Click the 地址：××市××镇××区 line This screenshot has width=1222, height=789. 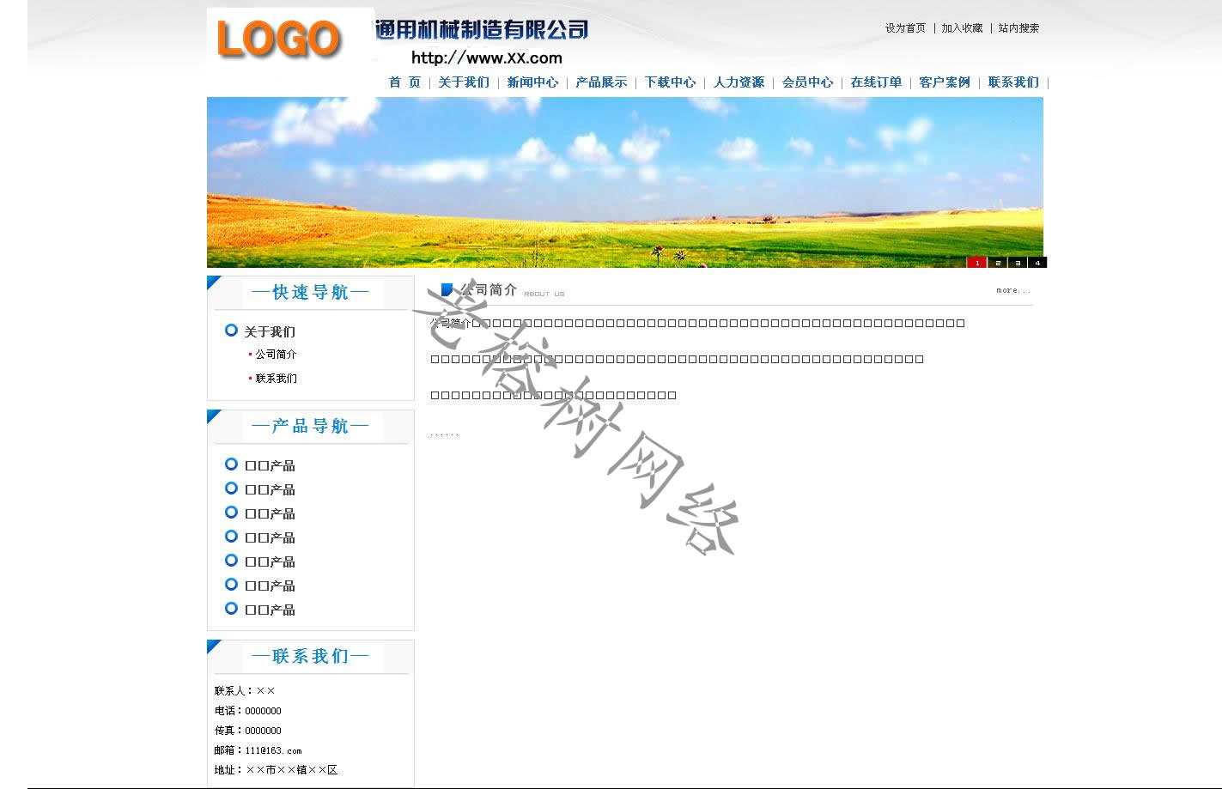pos(276,770)
